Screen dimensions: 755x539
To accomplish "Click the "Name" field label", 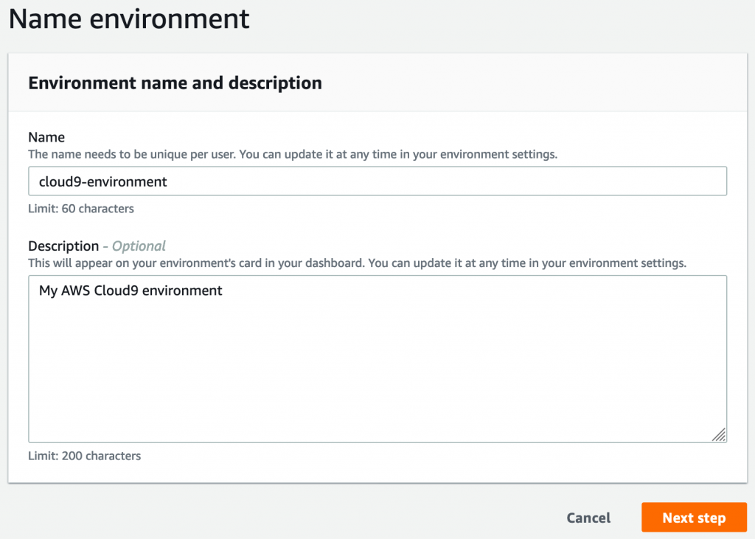I will tap(46, 137).
